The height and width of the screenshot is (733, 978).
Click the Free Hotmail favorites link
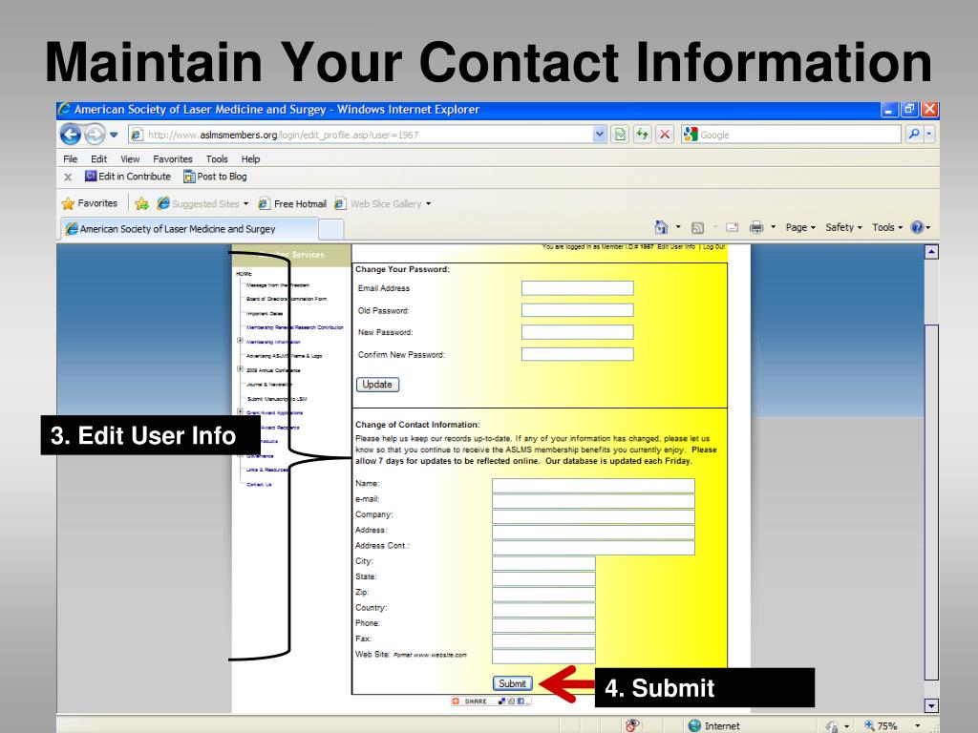tap(292, 203)
